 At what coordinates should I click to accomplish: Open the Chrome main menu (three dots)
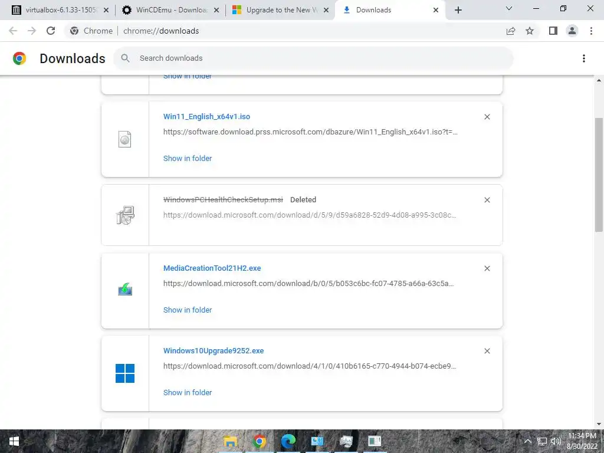(x=591, y=31)
